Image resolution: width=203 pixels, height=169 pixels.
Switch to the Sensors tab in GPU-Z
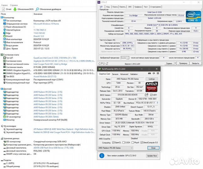[x=115, y=74]
